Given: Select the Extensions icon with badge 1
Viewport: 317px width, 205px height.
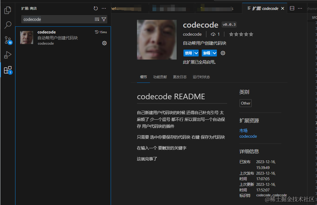Looking at the screenshot, I should pyautogui.click(x=7, y=70).
